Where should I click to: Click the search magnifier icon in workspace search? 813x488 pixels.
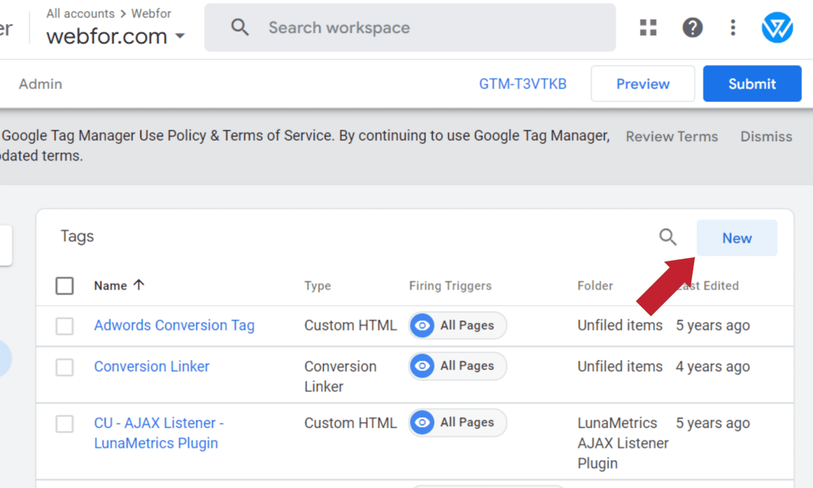pyautogui.click(x=240, y=27)
